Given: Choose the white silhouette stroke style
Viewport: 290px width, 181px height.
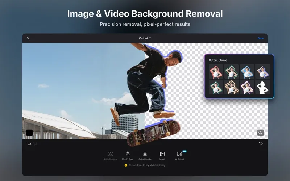Looking at the screenshot, I should click(x=262, y=87).
